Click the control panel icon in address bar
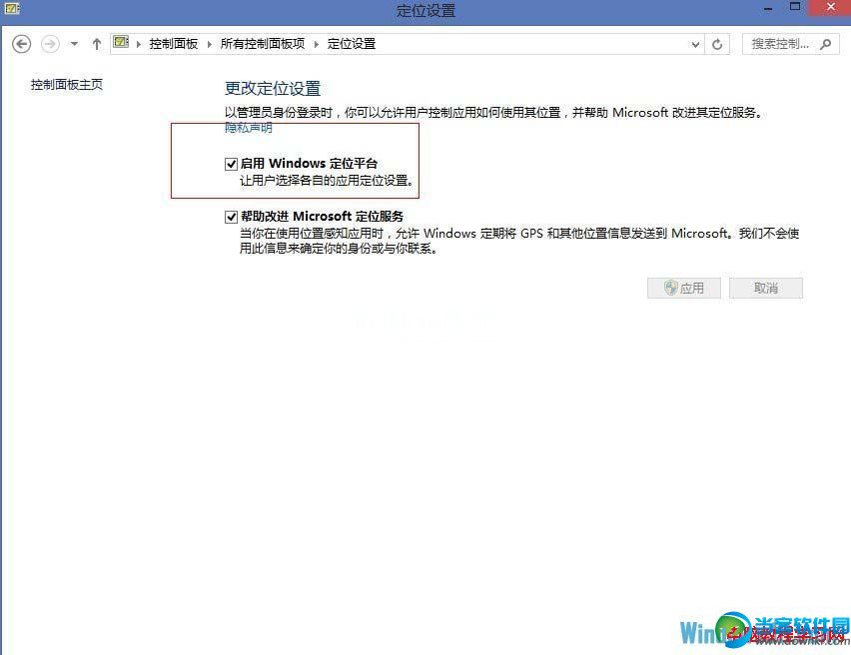 [x=121, y=42]
